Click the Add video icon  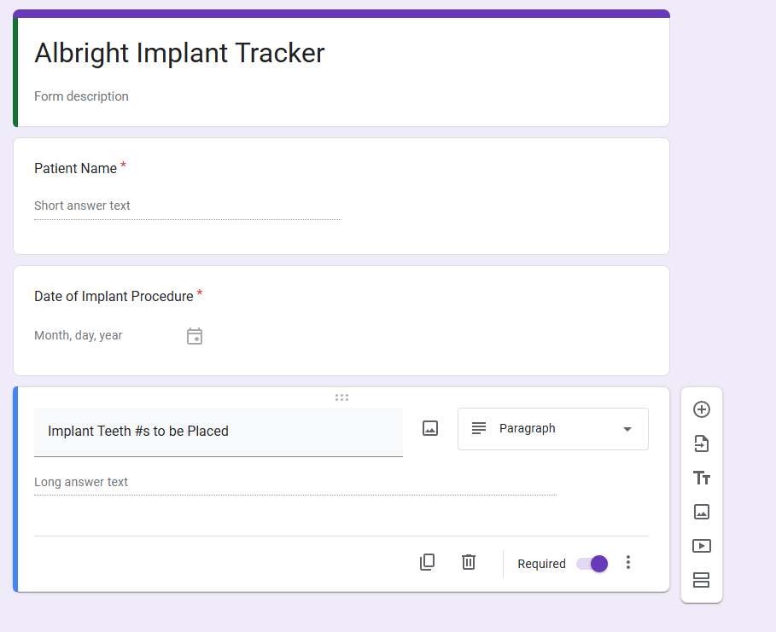(701, 546)
